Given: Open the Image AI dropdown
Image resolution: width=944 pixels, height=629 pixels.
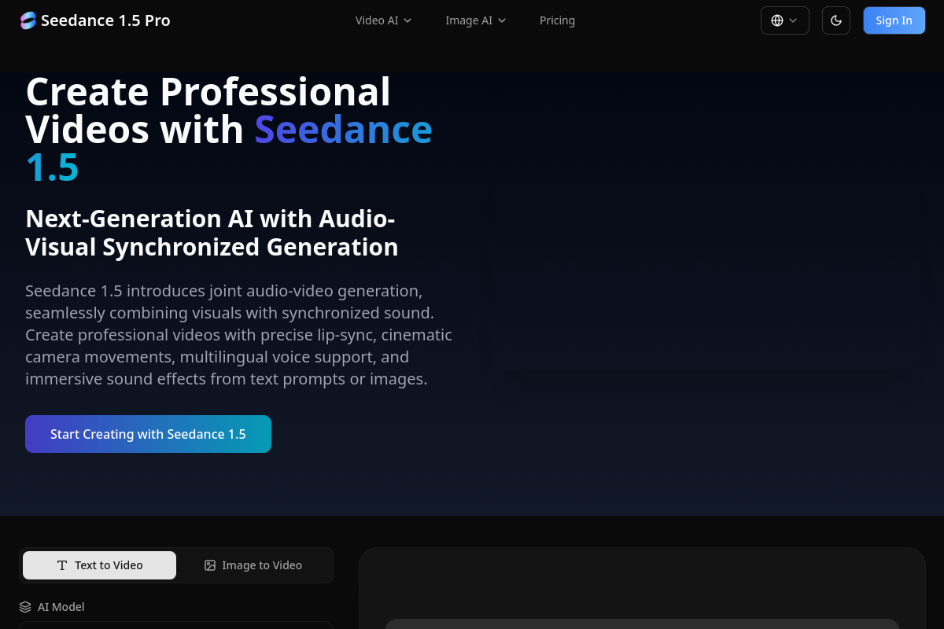Looking at the screenshot, I should (x=475, y=20).
